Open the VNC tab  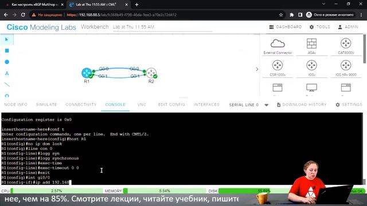coord(142,105)
